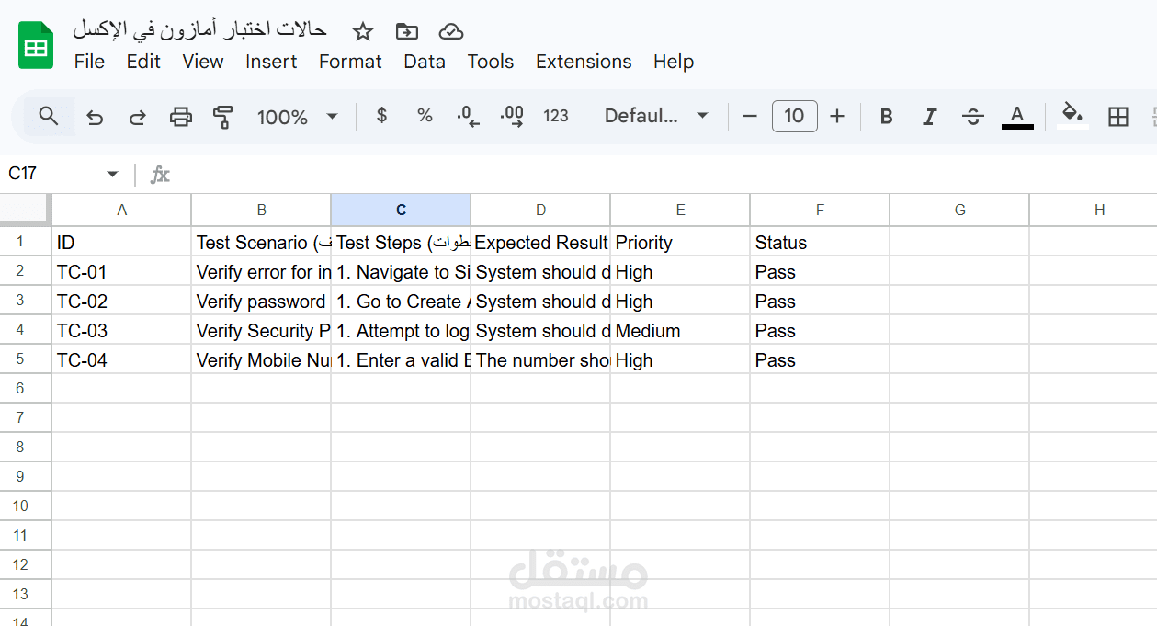Click cell TC-01
1157x626 pixels.
tap(121, 271)
